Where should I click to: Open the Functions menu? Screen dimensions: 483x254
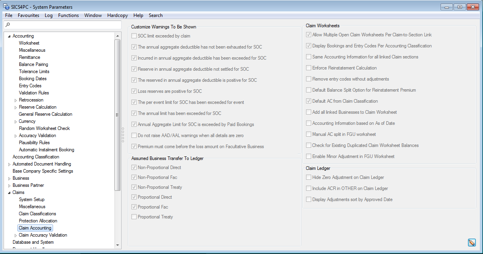[x=68, y=15]
